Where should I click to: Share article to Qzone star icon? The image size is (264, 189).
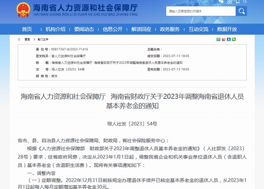point(218,39)
